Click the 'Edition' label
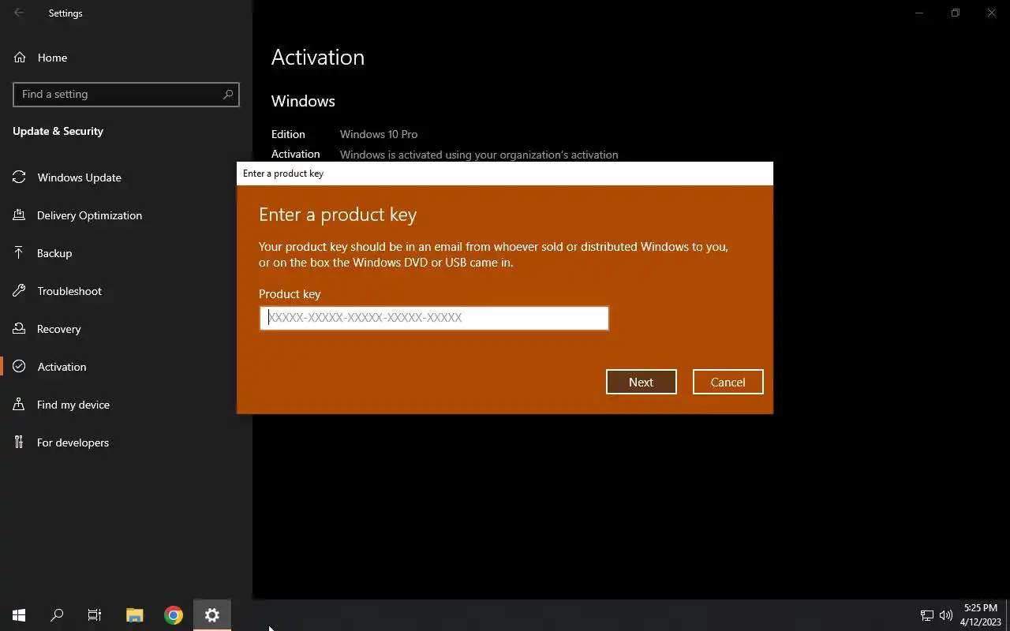 pyautogui.click(x=288, y=134)
